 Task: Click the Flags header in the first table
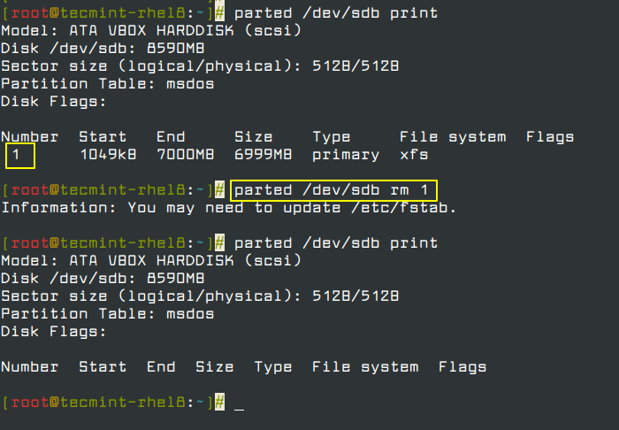550,137
